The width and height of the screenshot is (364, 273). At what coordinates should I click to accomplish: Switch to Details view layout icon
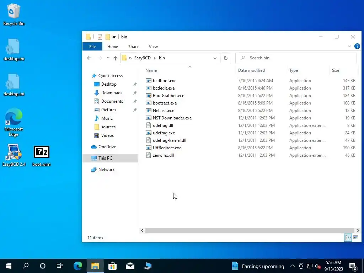(348, 237)
